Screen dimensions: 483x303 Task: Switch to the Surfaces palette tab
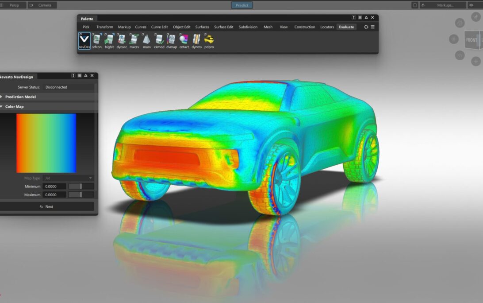(x=202, y=27)
